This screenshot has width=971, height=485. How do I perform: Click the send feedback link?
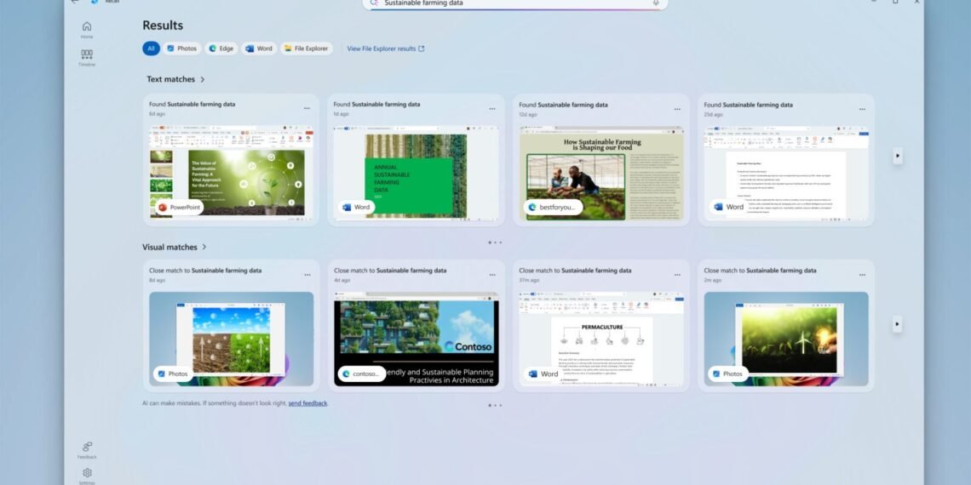pyautogui.click(x=307, y=403)
